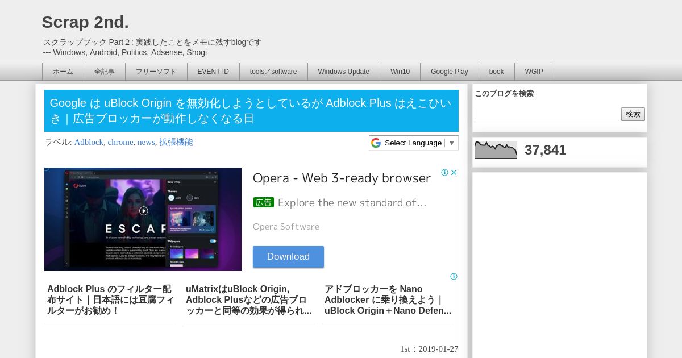This screenshot has width=682, height=358.
Task: Click the 検索 search button
Action: (633, 114)
